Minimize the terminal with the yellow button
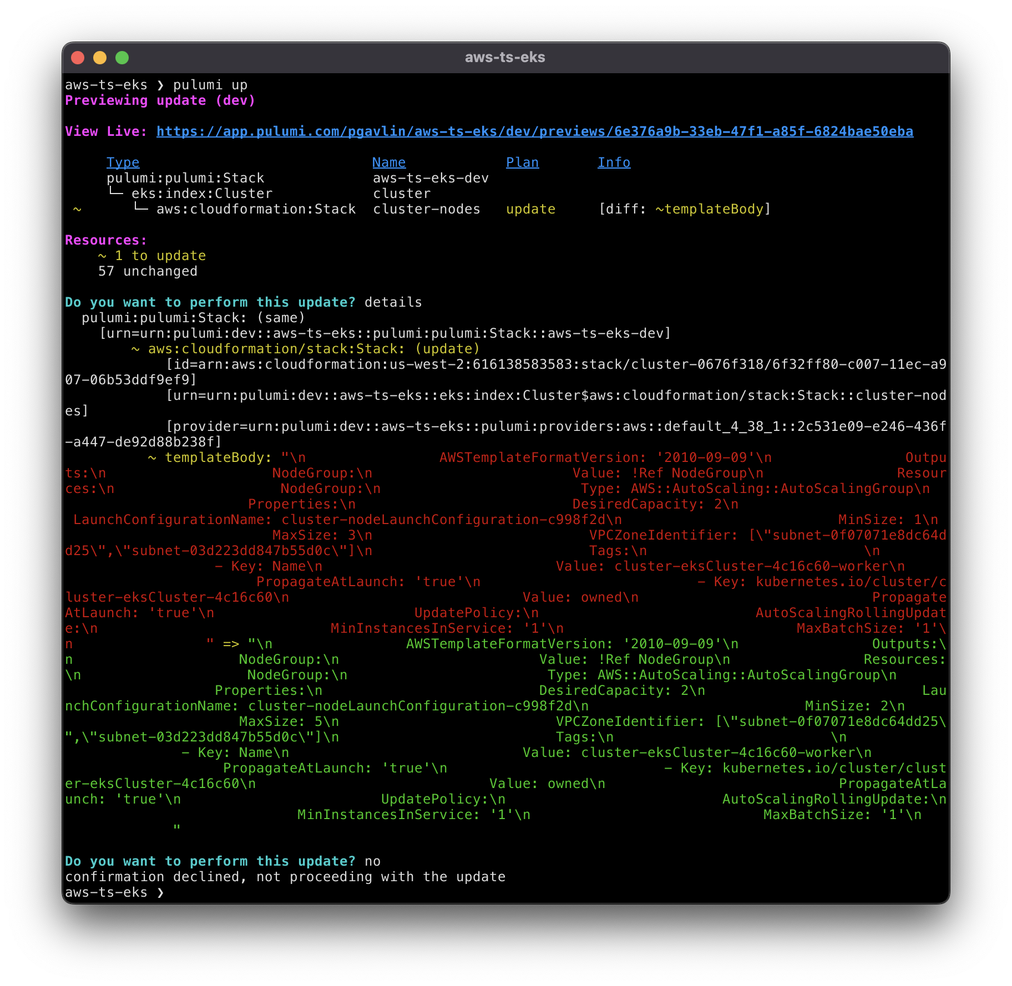This screenshot has height=986, width=1012. (x=100, y=58)
